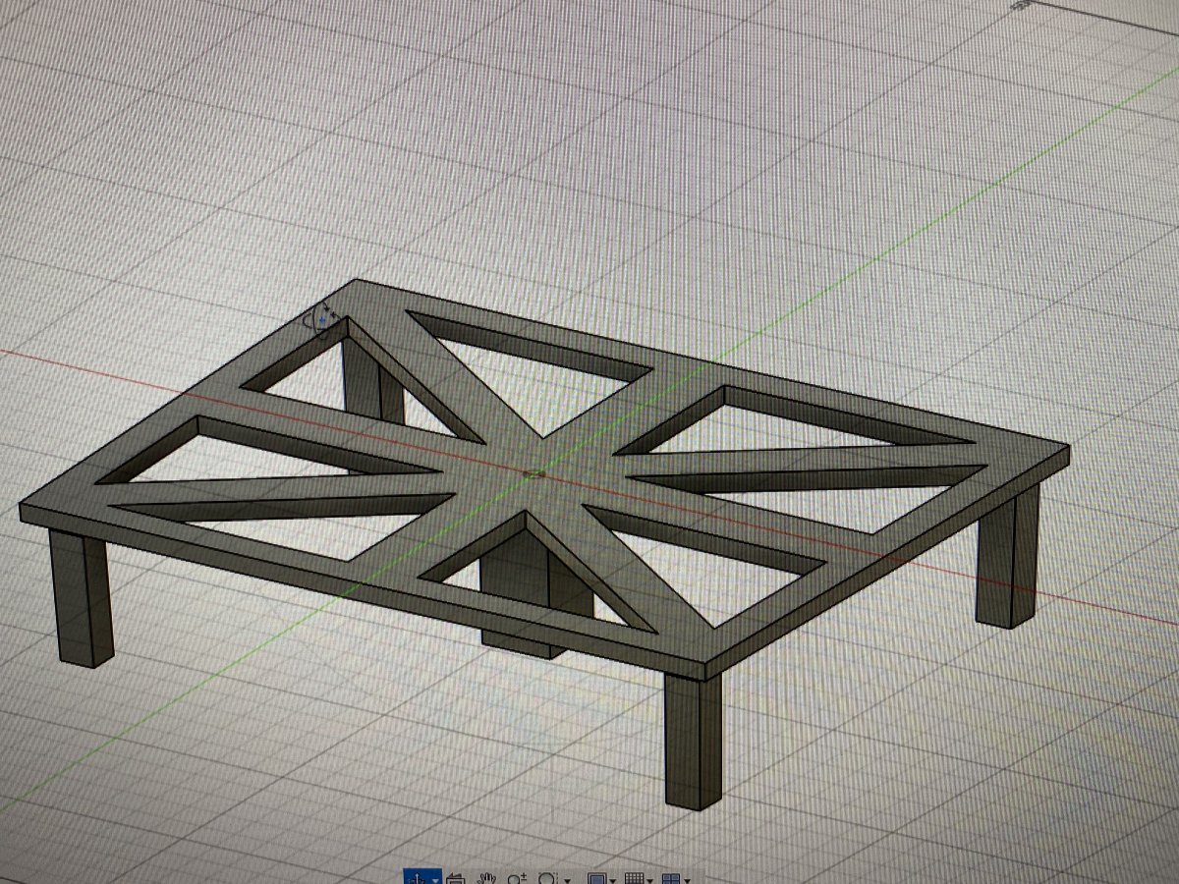This screenshot has height=884, width=1179.
Task: Click the Look At view icon
Action: point(455,878)
